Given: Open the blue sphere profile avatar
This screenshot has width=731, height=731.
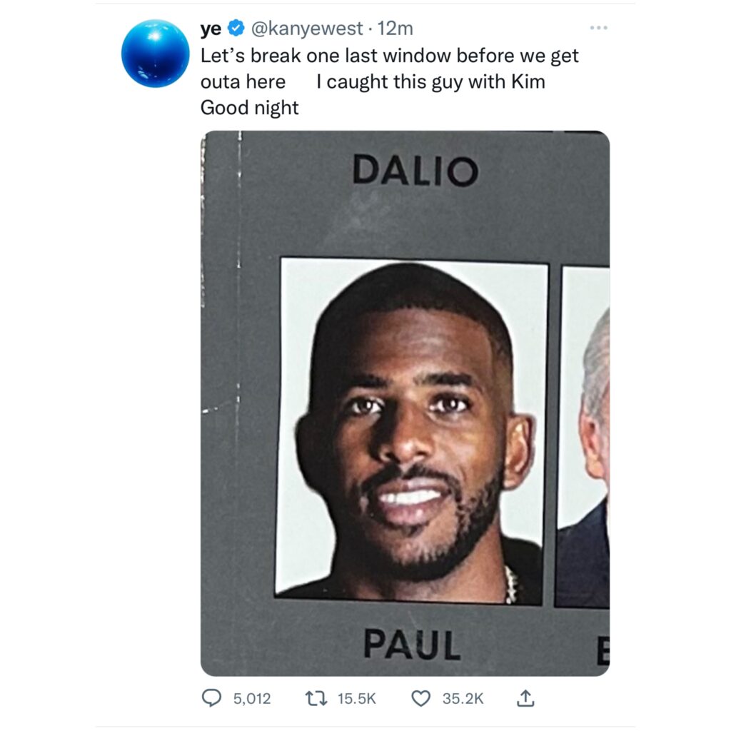Looking at the screenshot, I should [155, 53].
